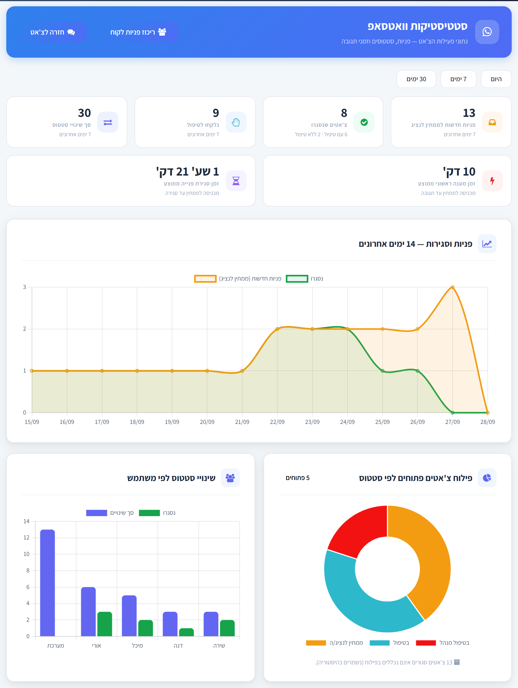Viewport: 518px width, 688px height.
Task: Toggle סך שינויים dataset in bar chart legend
Action: coord(110,513)
